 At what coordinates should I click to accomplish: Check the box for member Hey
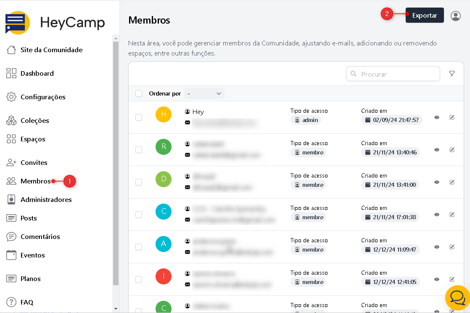[x=139, y=117]
